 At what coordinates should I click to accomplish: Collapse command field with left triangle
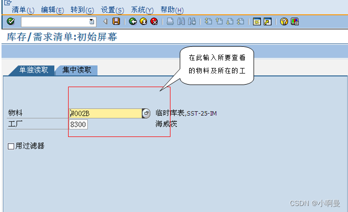[x=105, y=22]
